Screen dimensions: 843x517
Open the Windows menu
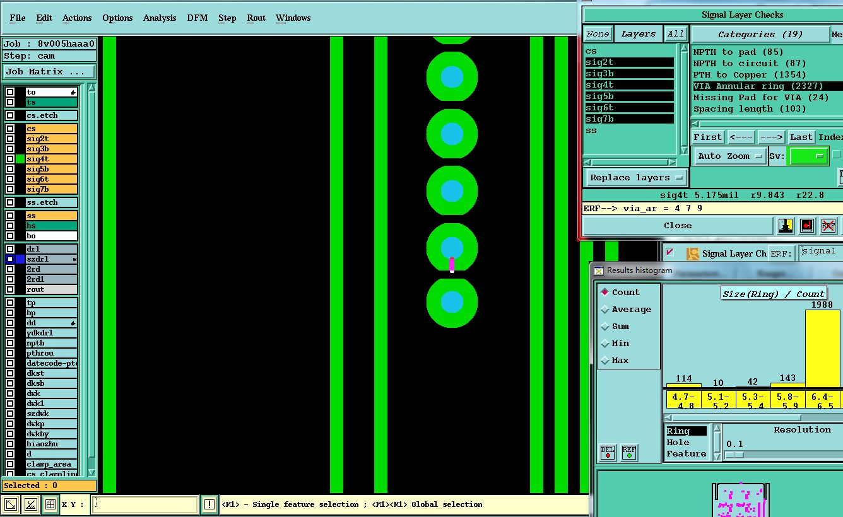293,18
